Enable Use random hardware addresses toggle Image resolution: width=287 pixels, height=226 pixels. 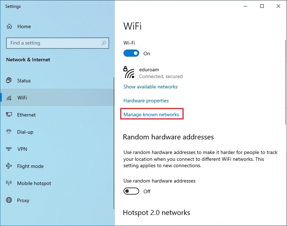(x=131, y=191)
